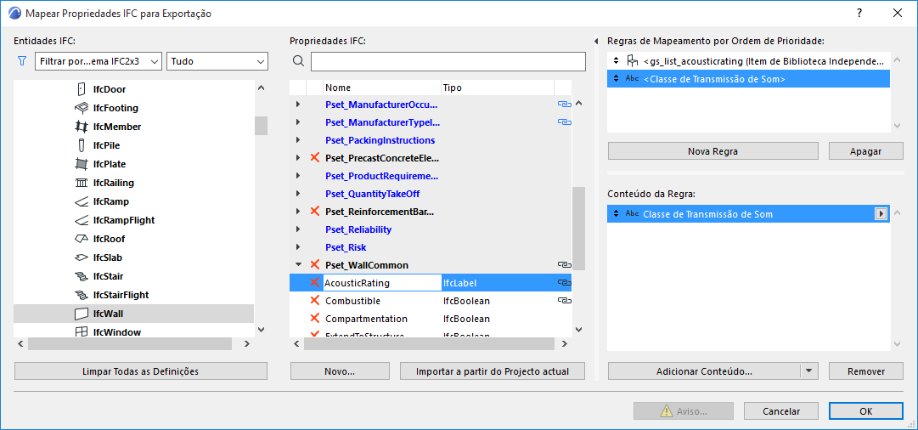Click the IFC entities horizontal scrollbar

[x=129, y=344]
